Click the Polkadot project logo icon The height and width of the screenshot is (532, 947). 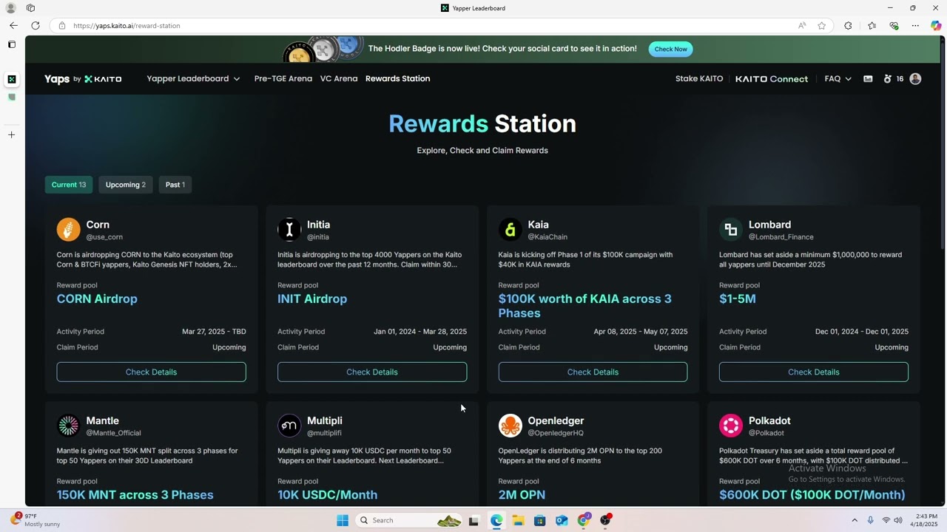click(731, 426)
